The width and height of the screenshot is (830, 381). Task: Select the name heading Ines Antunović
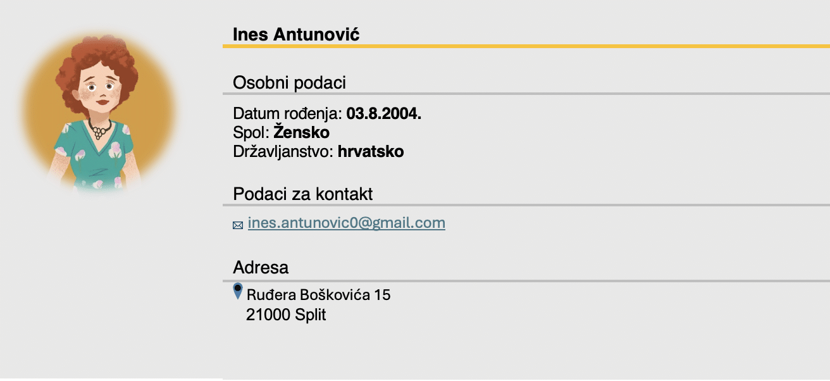(x=296, y=34)
